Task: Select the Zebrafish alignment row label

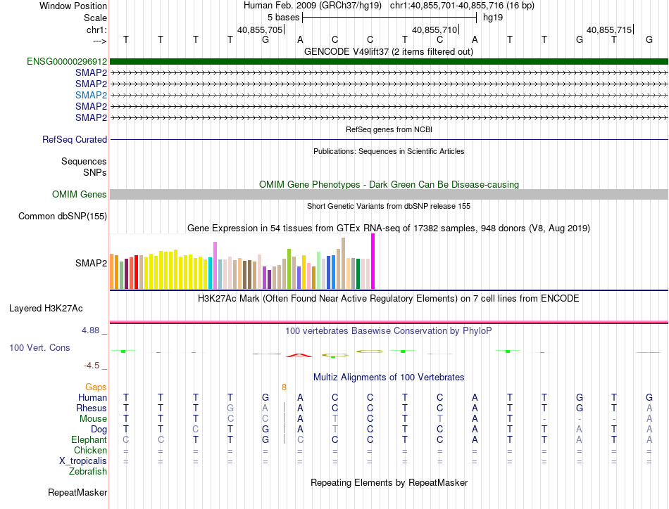Action: pos(88,471)
